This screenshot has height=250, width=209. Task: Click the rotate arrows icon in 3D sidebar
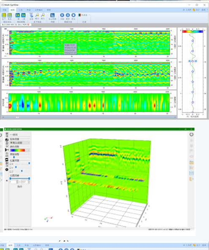(x=7, y=160)
